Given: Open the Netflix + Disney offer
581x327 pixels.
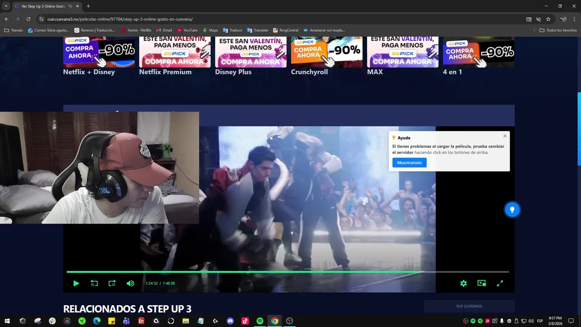Looking at the screenshot, I should 89,72.
